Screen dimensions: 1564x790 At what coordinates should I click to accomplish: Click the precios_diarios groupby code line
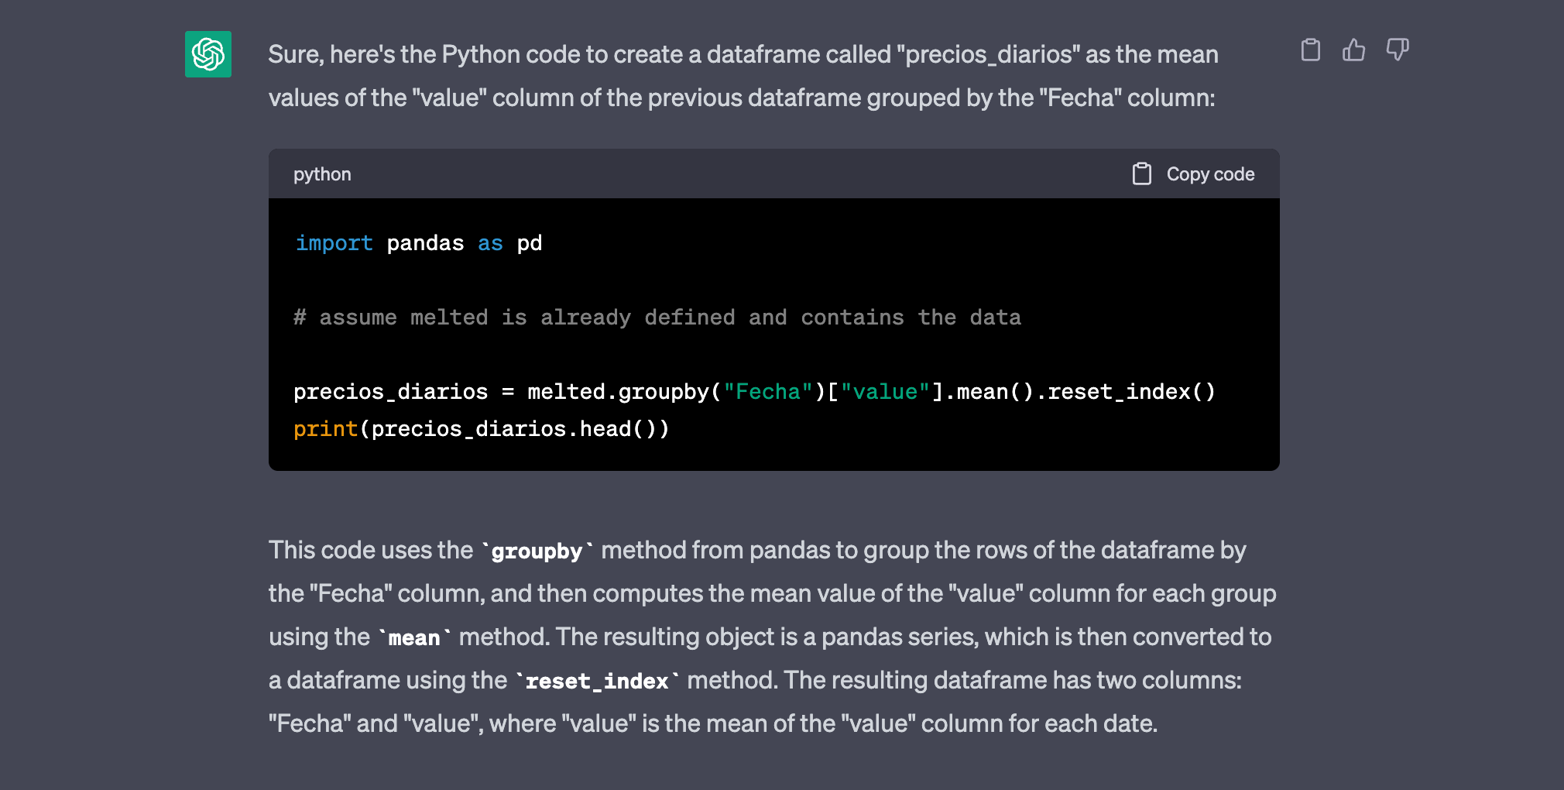(x=754, y=392)
